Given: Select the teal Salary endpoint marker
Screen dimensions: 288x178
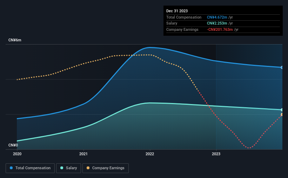Looking at the screenshot, I should pos(282,110).
